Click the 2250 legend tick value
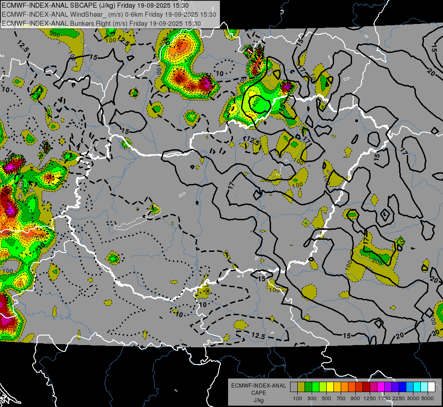Image resolution: width=443 pixels, height=407 pixels. point(399,398)
